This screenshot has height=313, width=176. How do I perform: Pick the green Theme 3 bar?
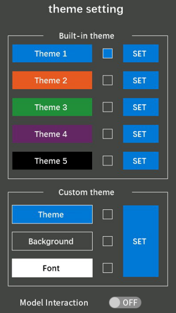click(52, 107)
